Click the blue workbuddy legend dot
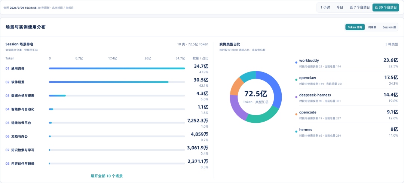 296,62
